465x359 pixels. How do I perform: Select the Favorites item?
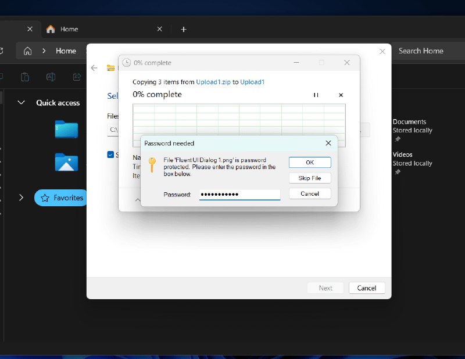[61, 198]
